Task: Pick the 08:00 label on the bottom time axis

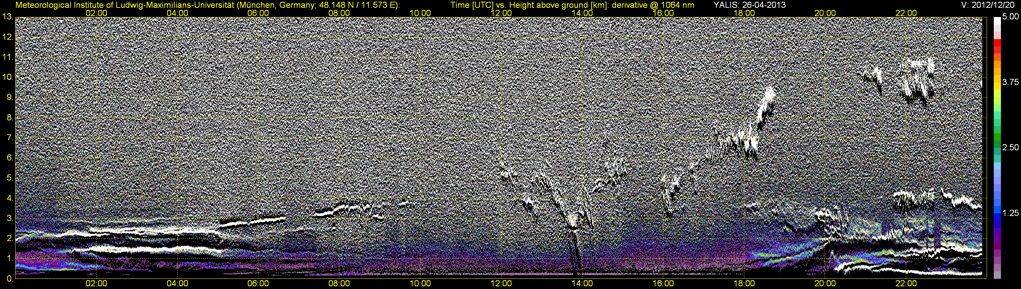Action: pos(339,284)
